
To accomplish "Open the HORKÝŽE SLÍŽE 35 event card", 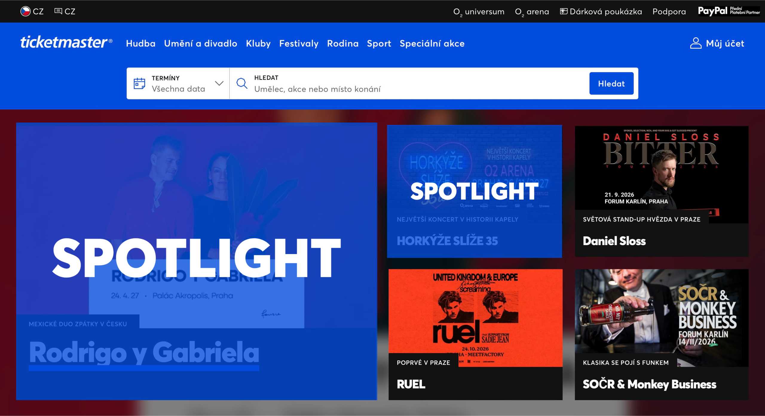I will tap(475, 191).
